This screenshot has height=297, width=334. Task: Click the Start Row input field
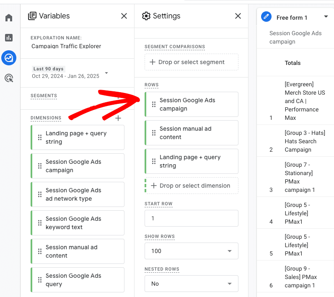pyautogui.click(x=191, y=218)
